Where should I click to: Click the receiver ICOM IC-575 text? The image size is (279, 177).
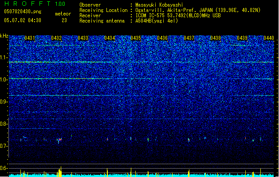click(178, 15)
